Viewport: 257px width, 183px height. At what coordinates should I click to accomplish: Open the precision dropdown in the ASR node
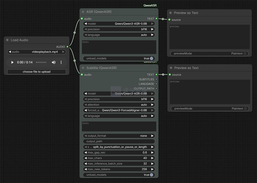119,29
